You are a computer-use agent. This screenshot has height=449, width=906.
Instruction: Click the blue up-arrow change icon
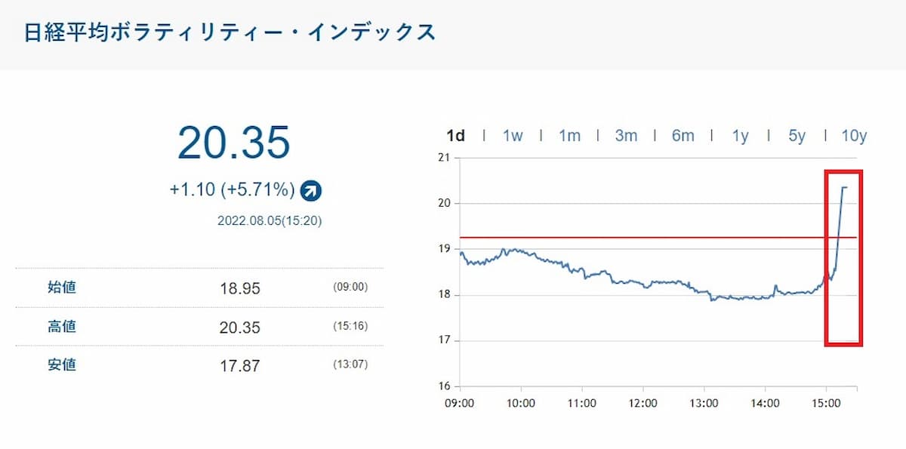[311, 191]
